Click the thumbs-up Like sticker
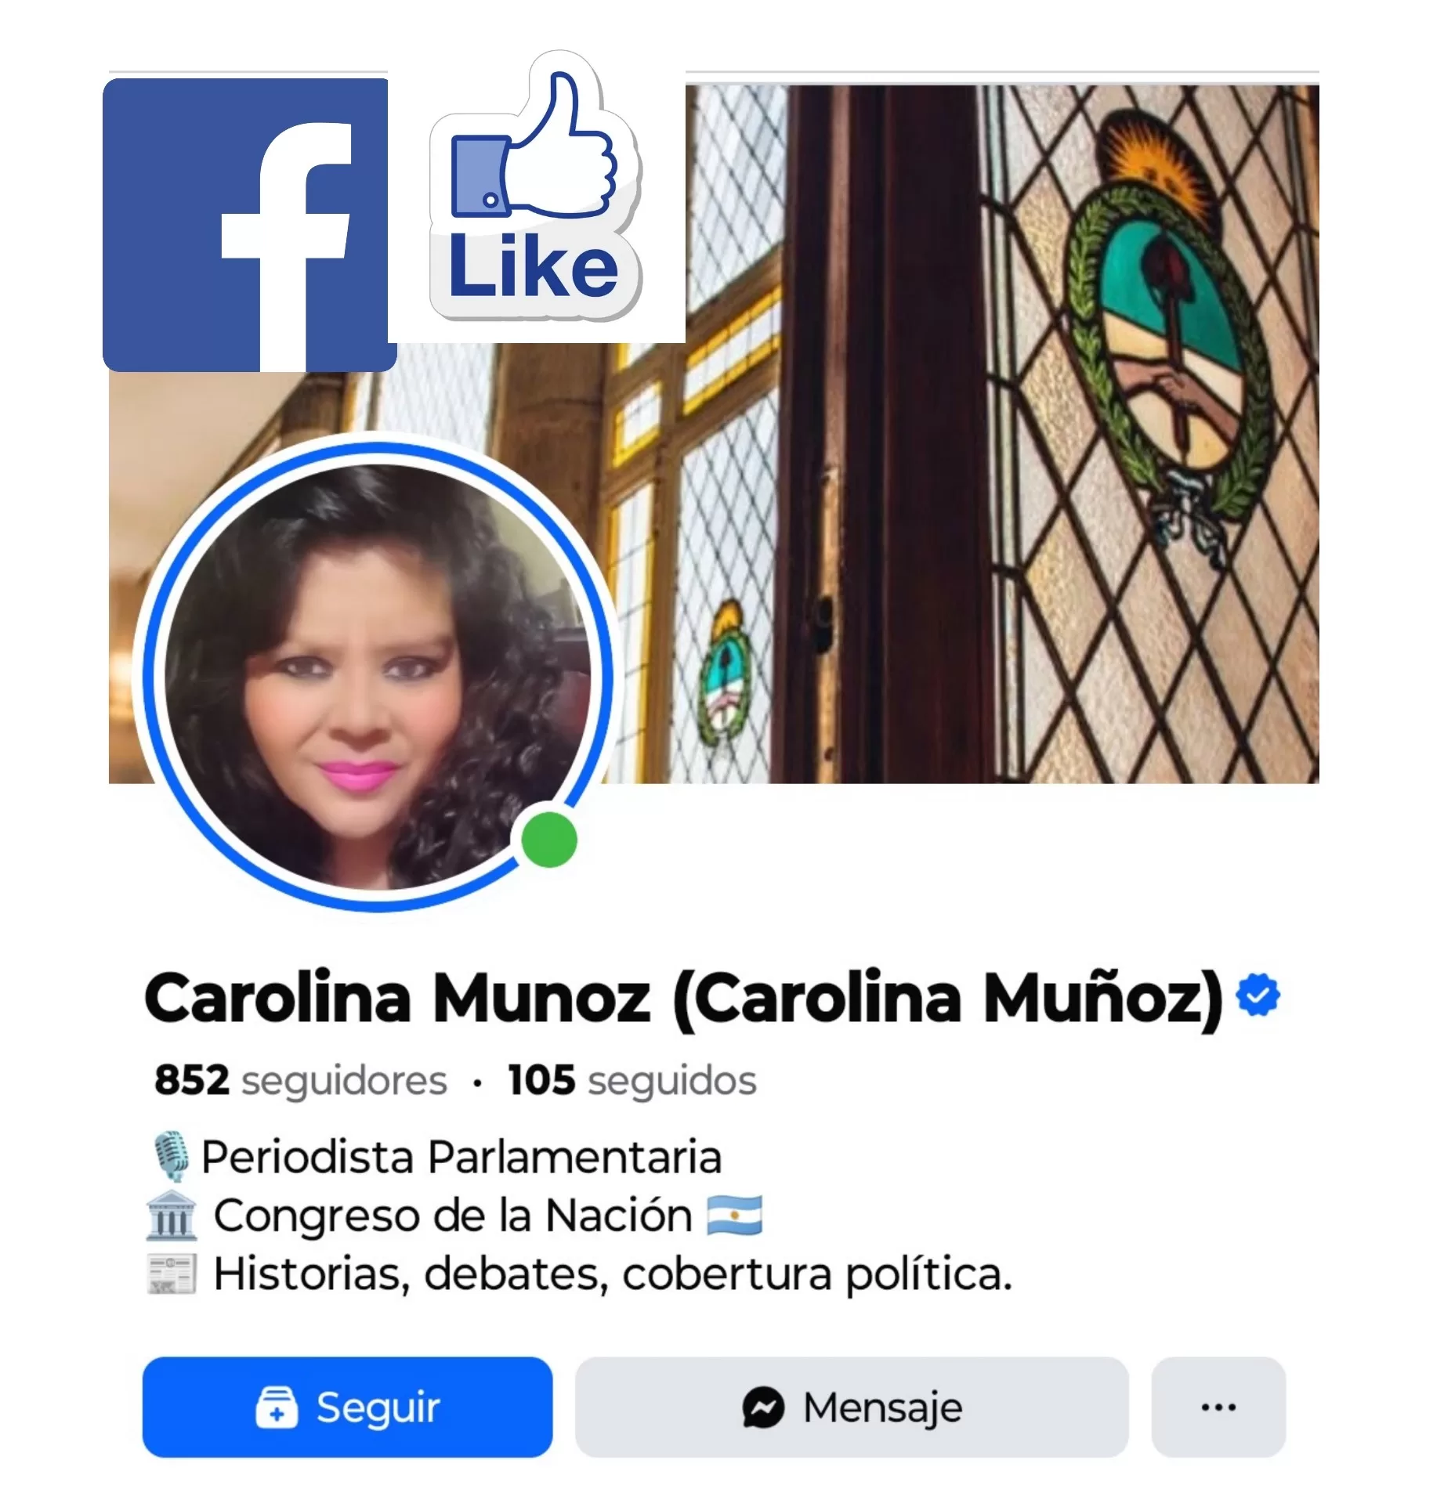The height and width of the screenshot is (1485, 1444). [536, 188]
